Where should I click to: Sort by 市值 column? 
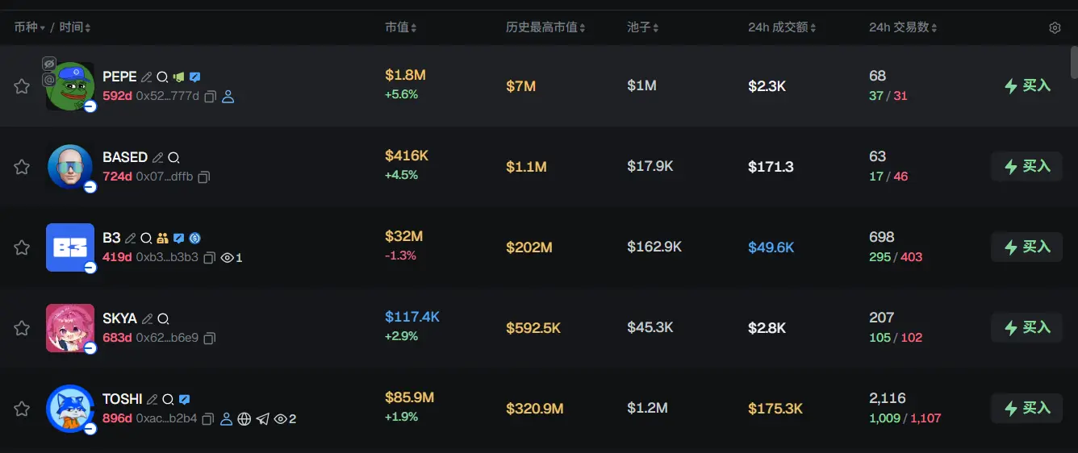[400, 28]
